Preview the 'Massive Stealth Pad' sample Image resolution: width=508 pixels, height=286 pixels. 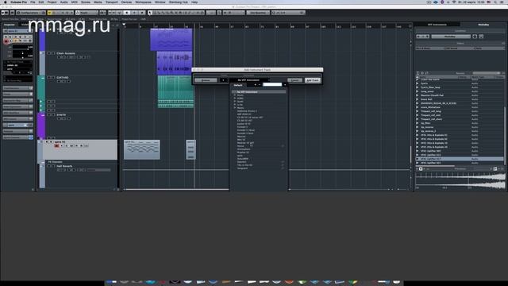click(x=418, y=95)
